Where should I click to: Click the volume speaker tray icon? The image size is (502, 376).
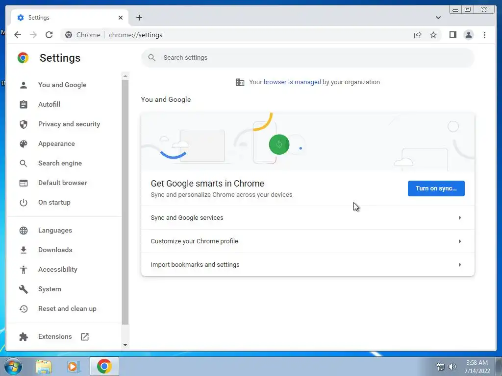452,367
